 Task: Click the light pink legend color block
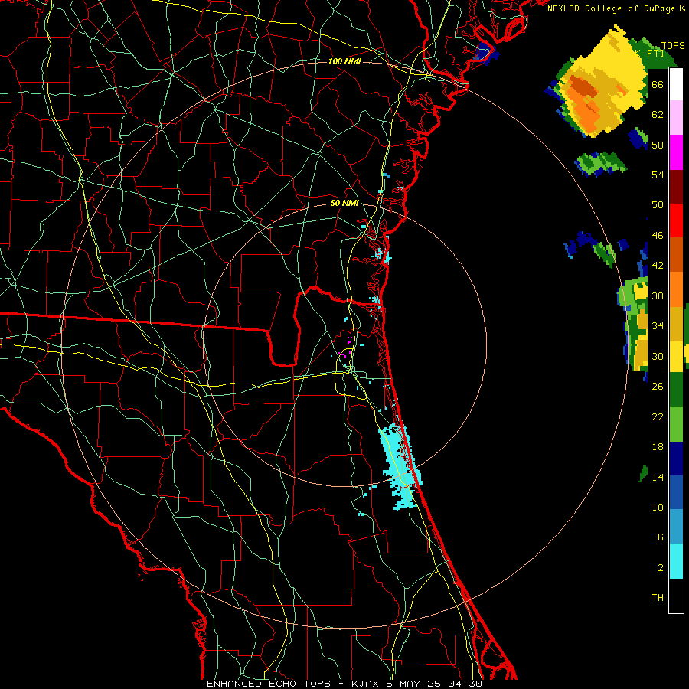tap(676, 118)
